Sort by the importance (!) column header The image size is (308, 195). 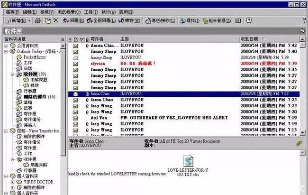[70, 39]
